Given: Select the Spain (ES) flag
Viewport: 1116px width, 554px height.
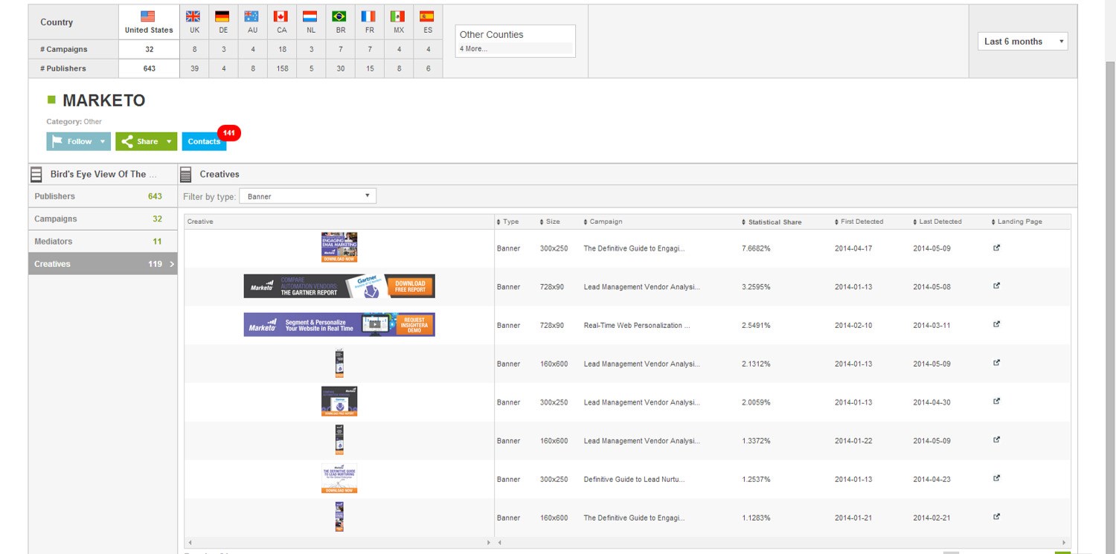Looking at the screenshot, I should click(427, 16).
